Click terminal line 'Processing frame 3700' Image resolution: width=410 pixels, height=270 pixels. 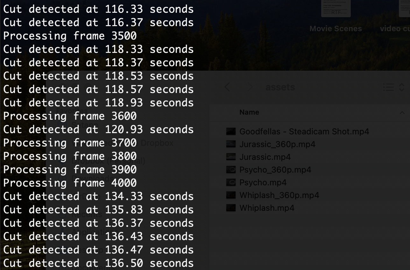coord(70,143)
